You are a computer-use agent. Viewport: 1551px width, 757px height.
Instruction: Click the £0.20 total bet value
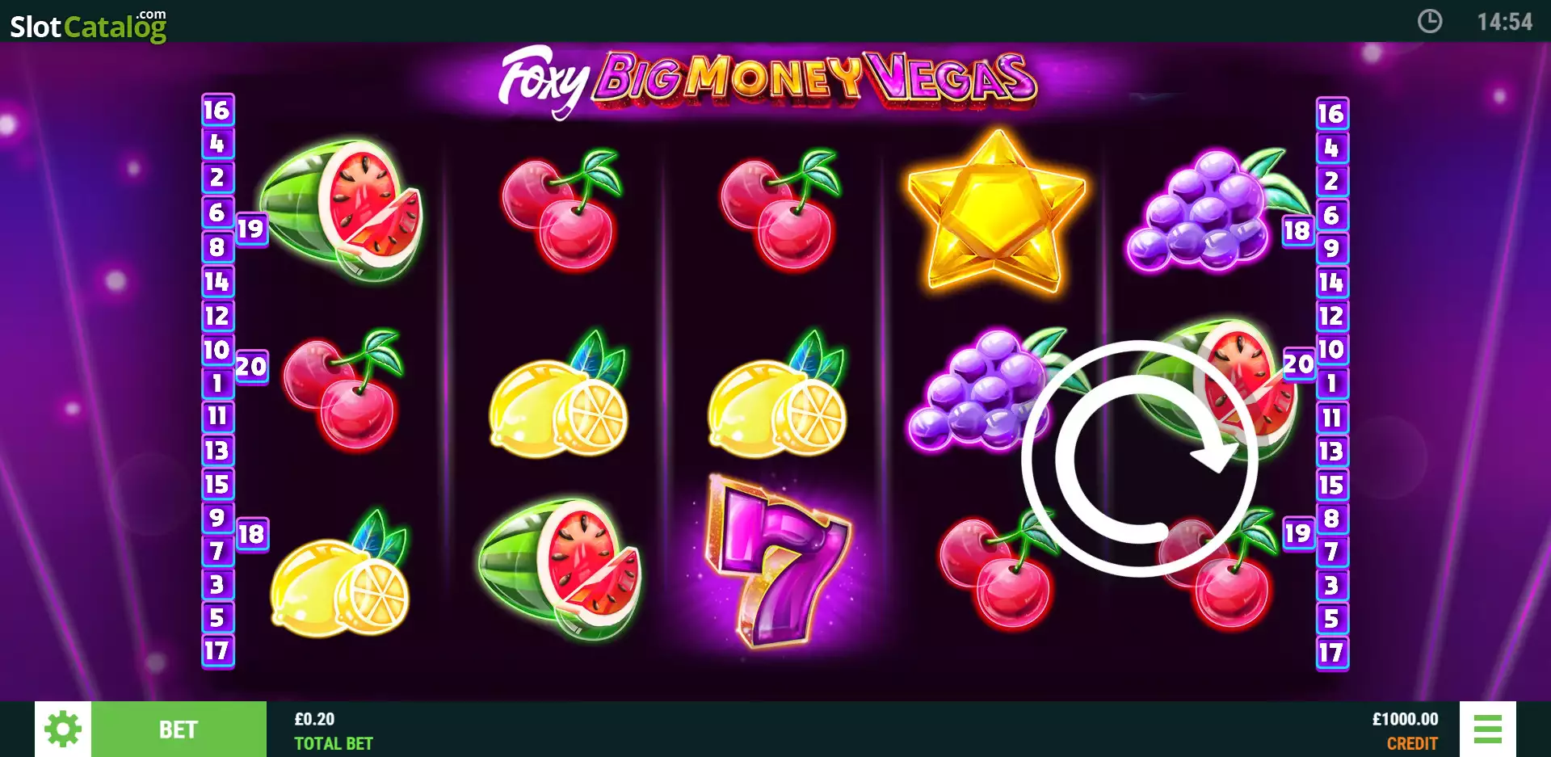pyautogui.click(x=314, y=719)
